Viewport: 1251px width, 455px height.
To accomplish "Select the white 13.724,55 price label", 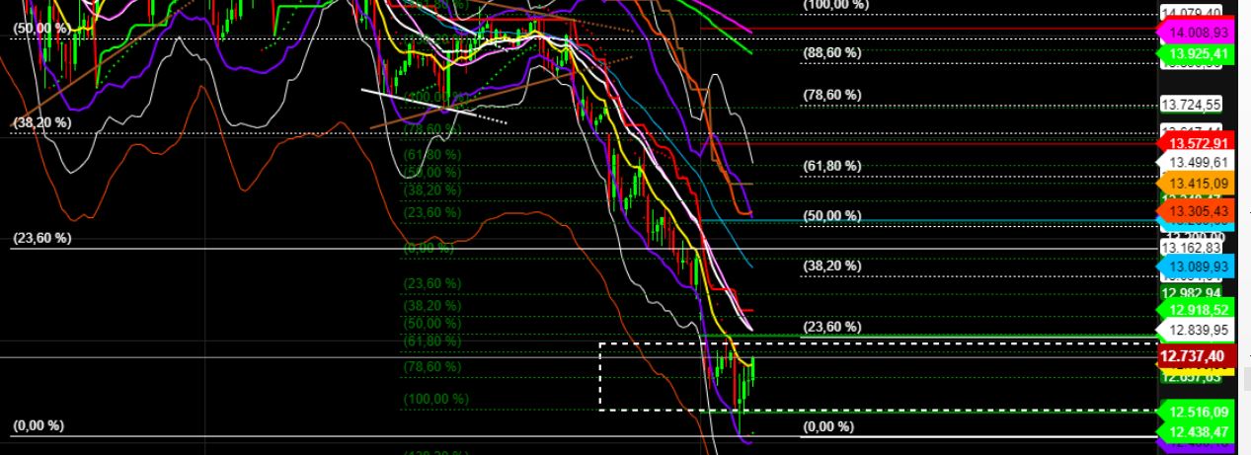I will pyautogui.click(x=1194, y=105).
